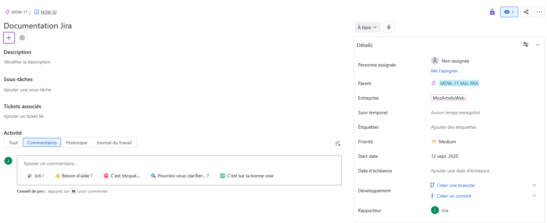Image resolution: width=547 pixels, height=223 pixels.
Task: Open the share icon button
Action: (x=526, y=12)
